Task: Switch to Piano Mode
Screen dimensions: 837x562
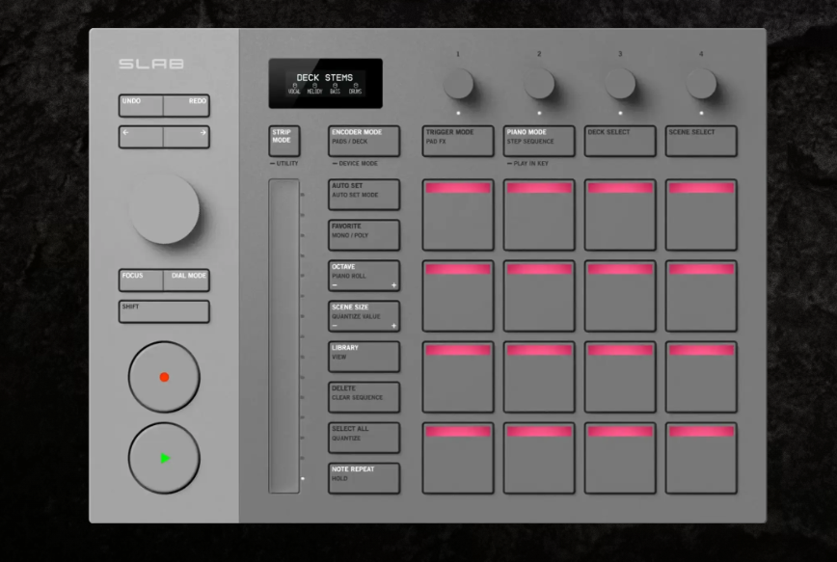Action: pos(539,141)
